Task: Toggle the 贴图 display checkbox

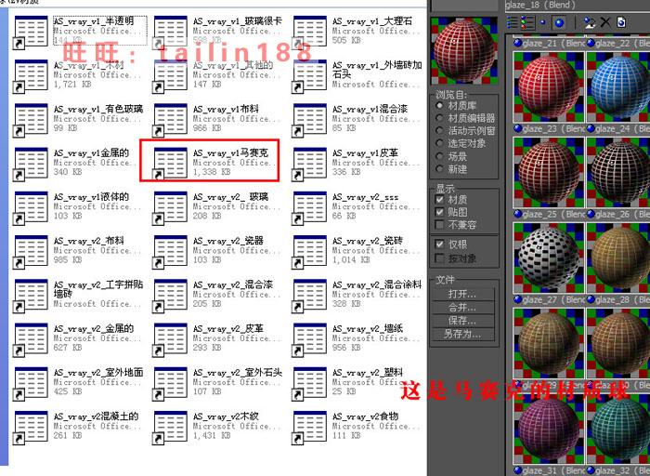Action: 440,212
